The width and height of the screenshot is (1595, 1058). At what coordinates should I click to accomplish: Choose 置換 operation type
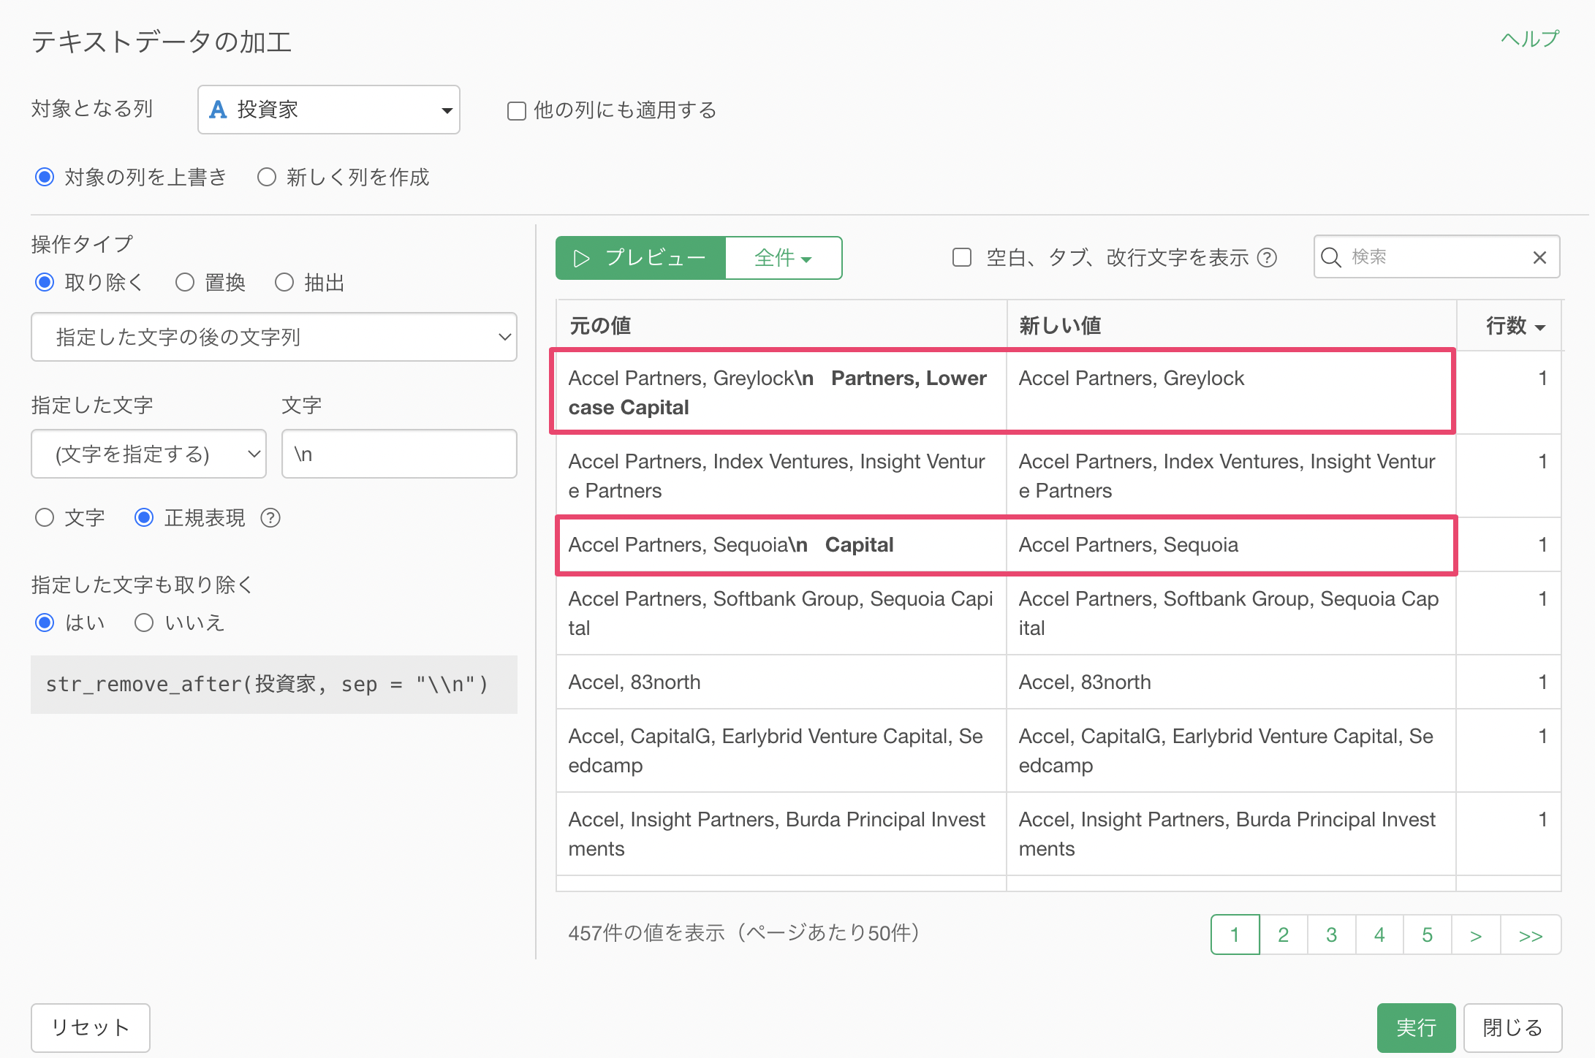(185, 282)
